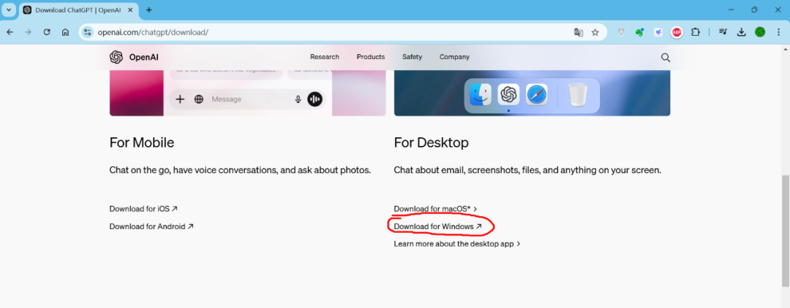This screenshot has height=308, width=790.
Task: Go to the browser home page
Action: tap(65, 32)
